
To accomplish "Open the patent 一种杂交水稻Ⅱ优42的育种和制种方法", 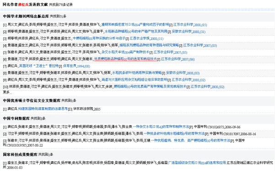I will (161, 127).
